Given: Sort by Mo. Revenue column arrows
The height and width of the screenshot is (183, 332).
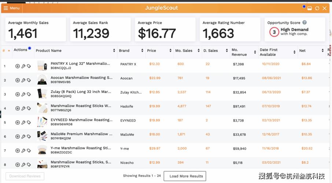Looking at the screenshot, I should coord(255,52).
